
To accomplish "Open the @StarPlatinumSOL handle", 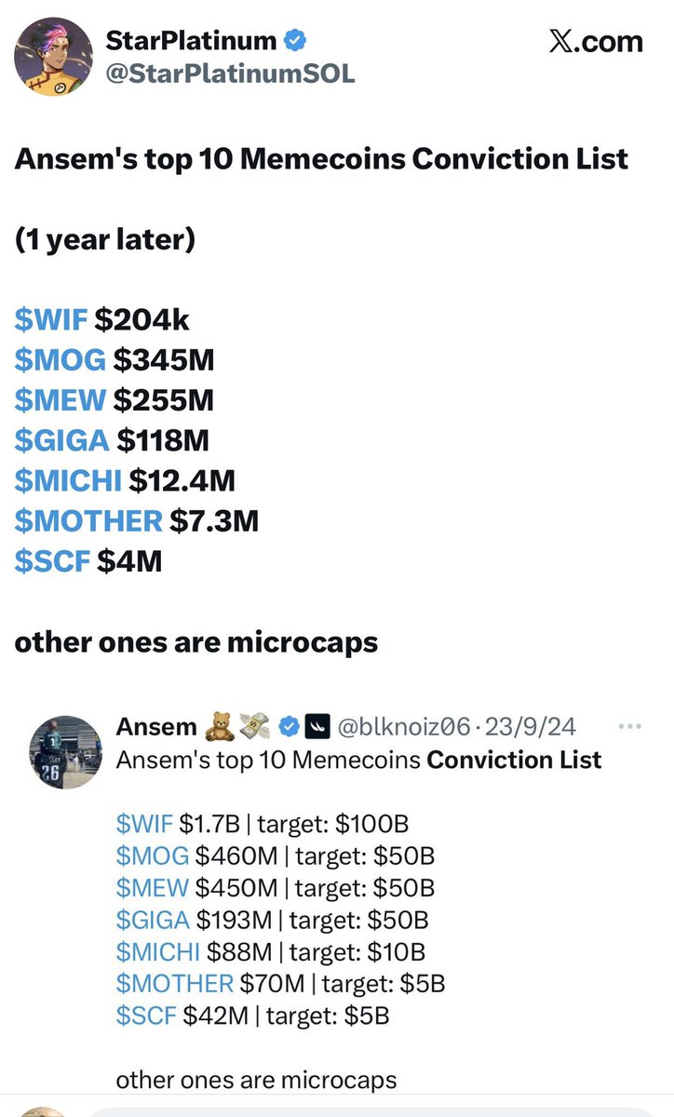I will [x=231, y=74].
